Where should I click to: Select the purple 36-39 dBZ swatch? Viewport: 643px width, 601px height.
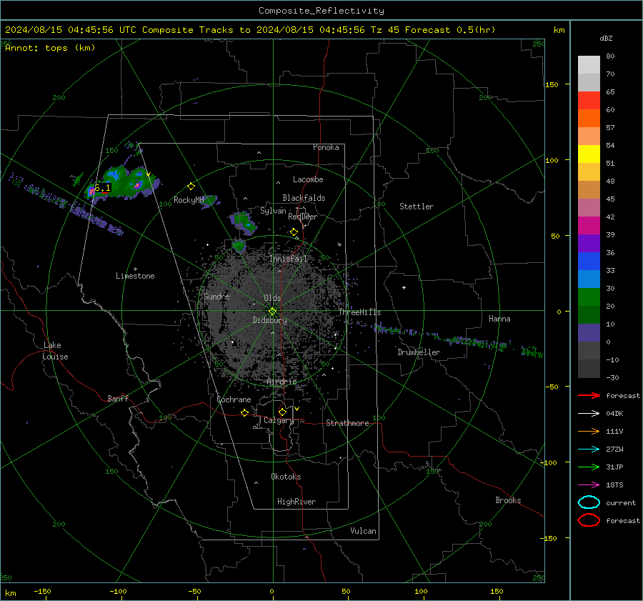point(589,244)
